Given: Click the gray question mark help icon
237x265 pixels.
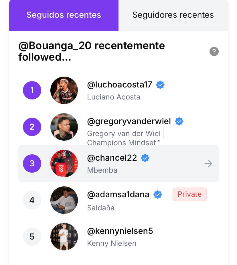Looking at the screenshot, I should click(214, 51).
